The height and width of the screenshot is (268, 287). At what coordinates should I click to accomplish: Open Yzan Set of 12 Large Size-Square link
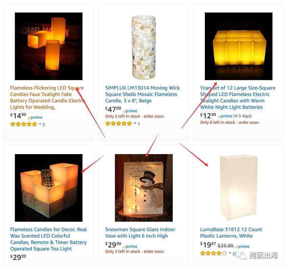238,98
